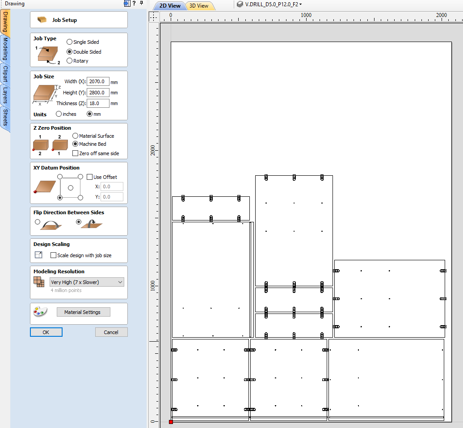This screenshot has width=463, height=428.
Task: Click the Job Type double-sided material diagram
Action: pos(47,55)
